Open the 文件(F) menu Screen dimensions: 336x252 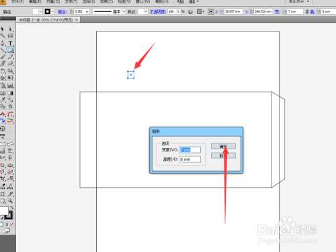tap(17, 1)
